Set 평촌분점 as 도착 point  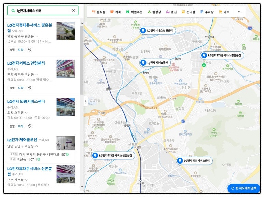[20, 50]
